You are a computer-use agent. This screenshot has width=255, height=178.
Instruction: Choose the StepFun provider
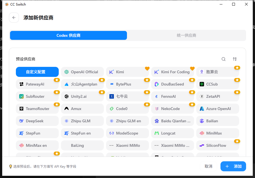[37, 133]
